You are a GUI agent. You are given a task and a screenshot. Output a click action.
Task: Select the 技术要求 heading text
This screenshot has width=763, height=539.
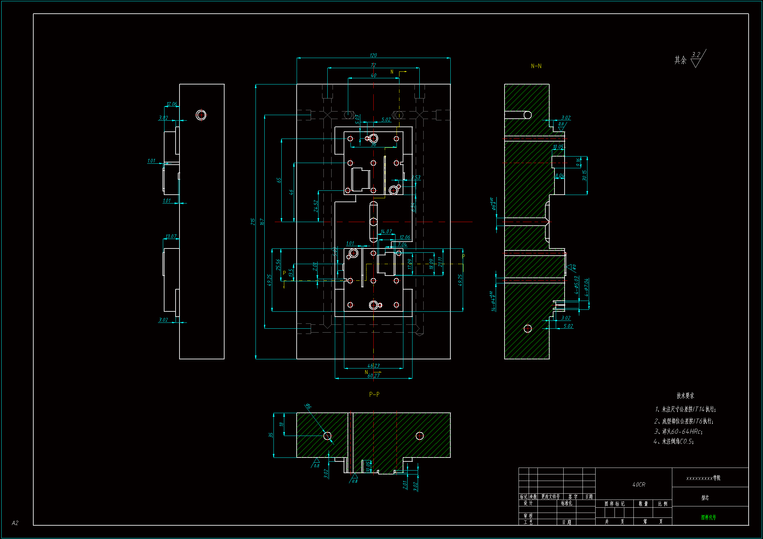[685, 396]
